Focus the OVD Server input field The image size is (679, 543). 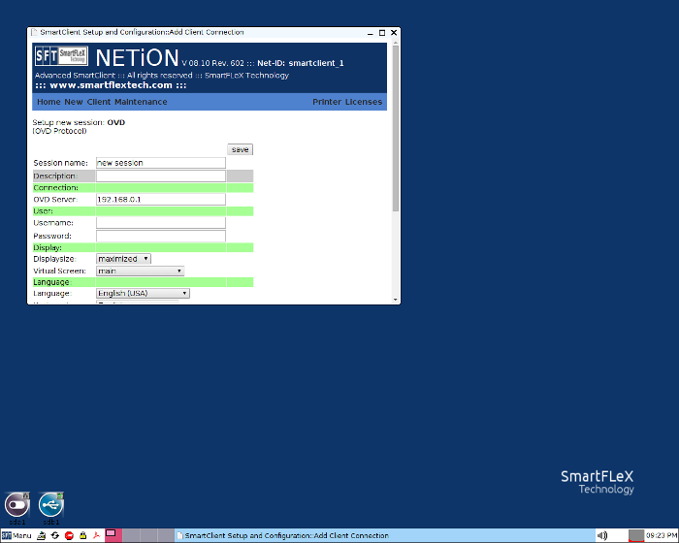point(161,199)
